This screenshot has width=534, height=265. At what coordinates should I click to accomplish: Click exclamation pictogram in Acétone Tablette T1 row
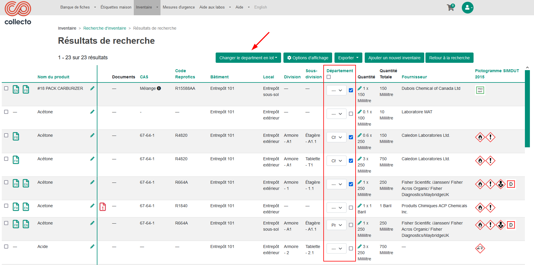point(490,161)
